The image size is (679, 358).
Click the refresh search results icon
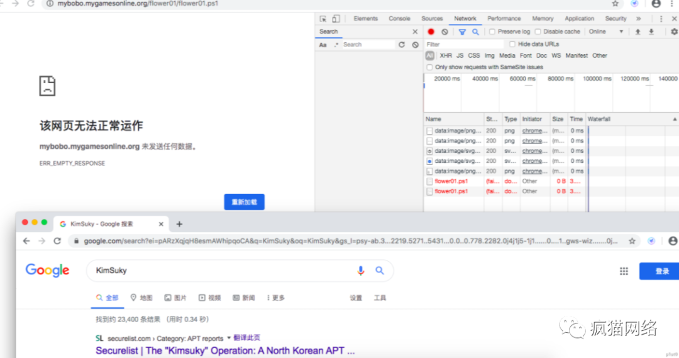[x=402, y=45]
